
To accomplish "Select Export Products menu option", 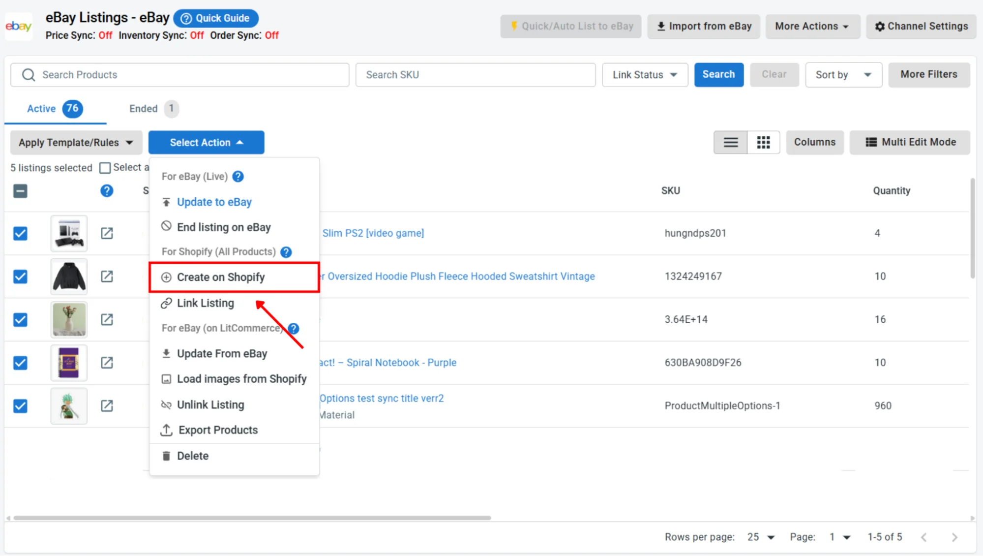I will pos(235,430).
